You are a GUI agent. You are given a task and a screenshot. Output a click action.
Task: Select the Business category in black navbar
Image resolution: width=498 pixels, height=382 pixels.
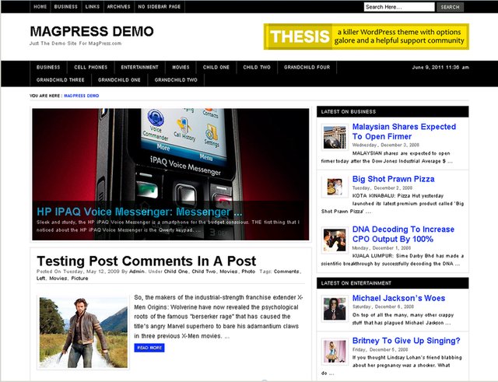pos(48,68)
